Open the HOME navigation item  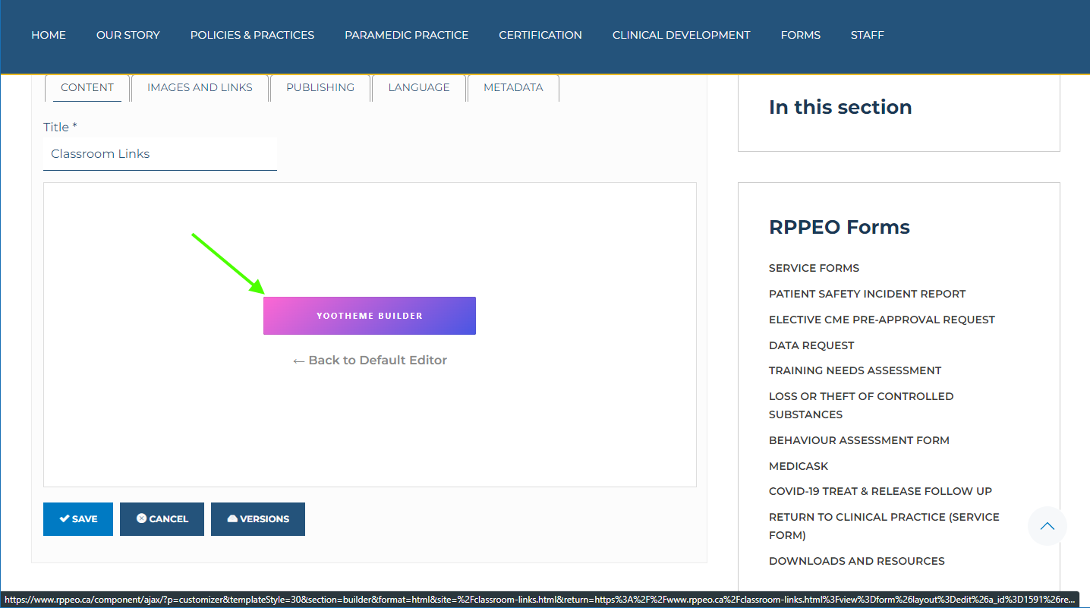tap(49, 35)
